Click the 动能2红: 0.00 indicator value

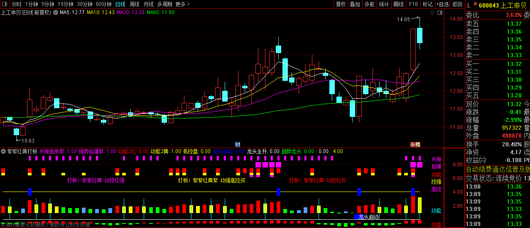click(134, 152)
